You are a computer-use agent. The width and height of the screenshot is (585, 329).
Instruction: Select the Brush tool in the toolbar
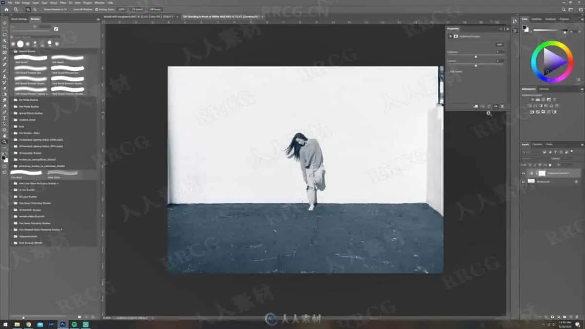click(x=5, y=70)
